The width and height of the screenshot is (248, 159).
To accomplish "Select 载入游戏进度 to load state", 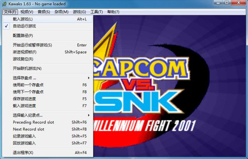I will [x=47, y=105].
